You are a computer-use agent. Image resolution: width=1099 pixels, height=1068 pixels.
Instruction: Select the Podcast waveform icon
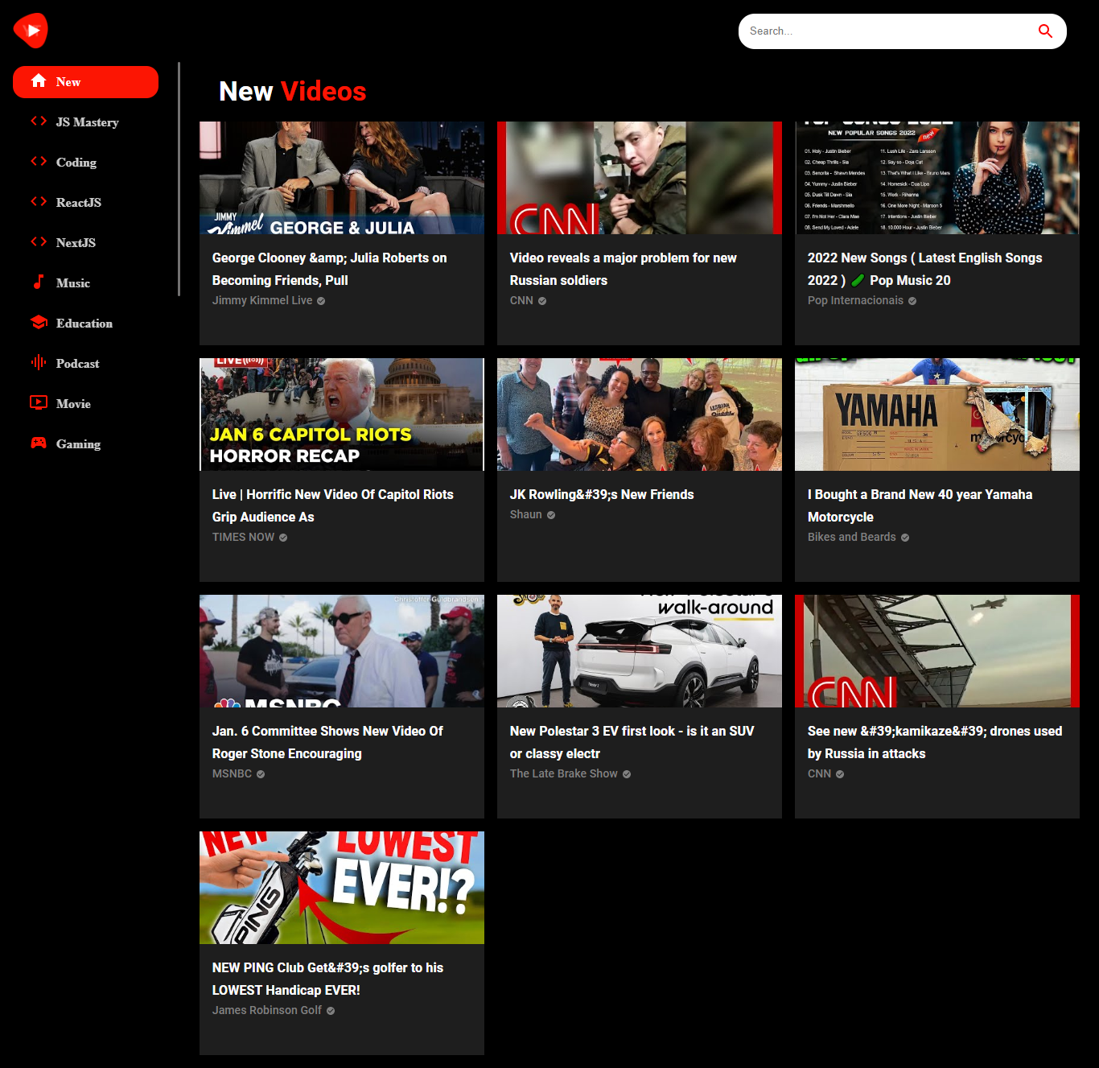coord(39,363)
